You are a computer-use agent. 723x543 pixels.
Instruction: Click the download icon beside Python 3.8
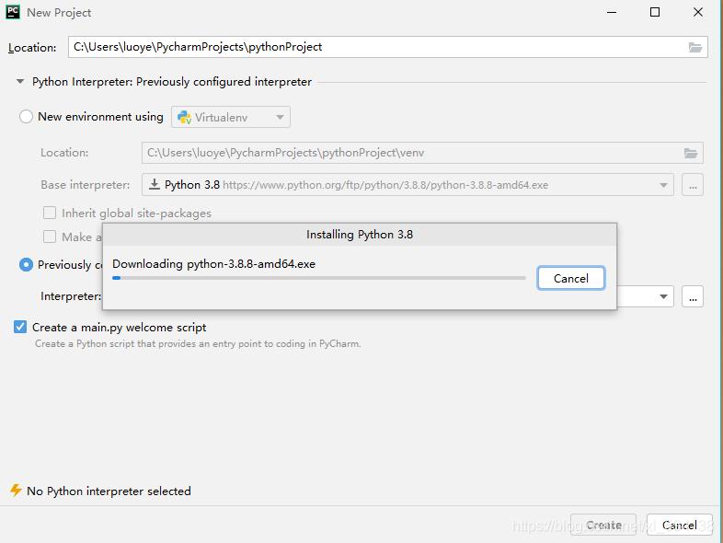click(155, 185)
